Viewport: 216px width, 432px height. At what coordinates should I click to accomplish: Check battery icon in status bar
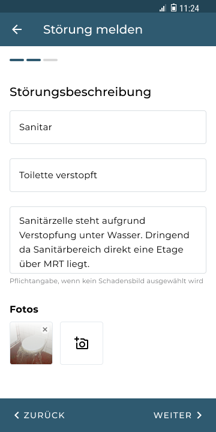(173, 8)
